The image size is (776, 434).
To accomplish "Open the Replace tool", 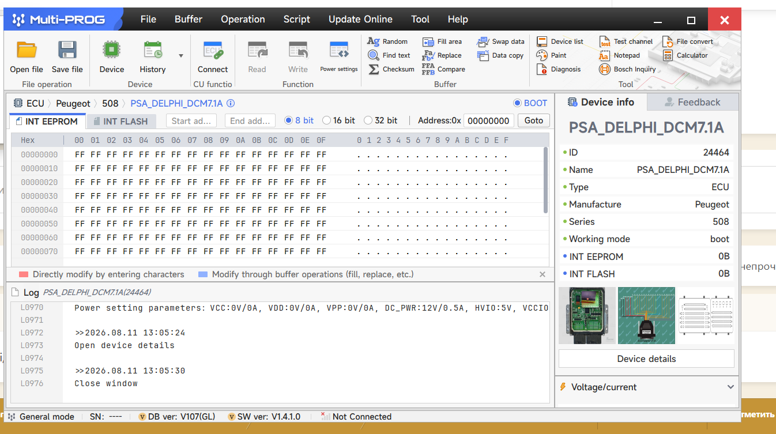I will click(442, 55).
